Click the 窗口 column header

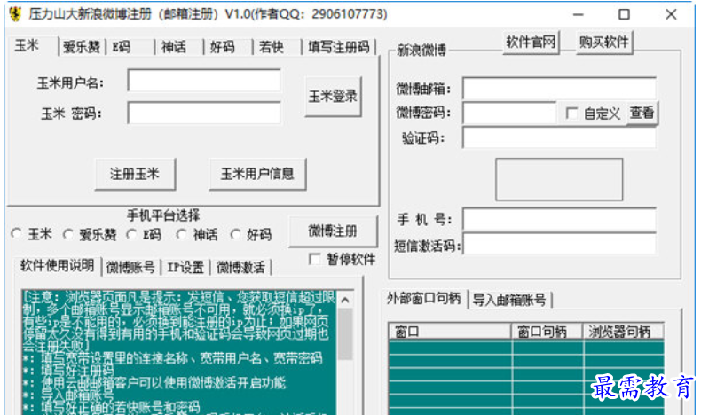coord(450,332)
